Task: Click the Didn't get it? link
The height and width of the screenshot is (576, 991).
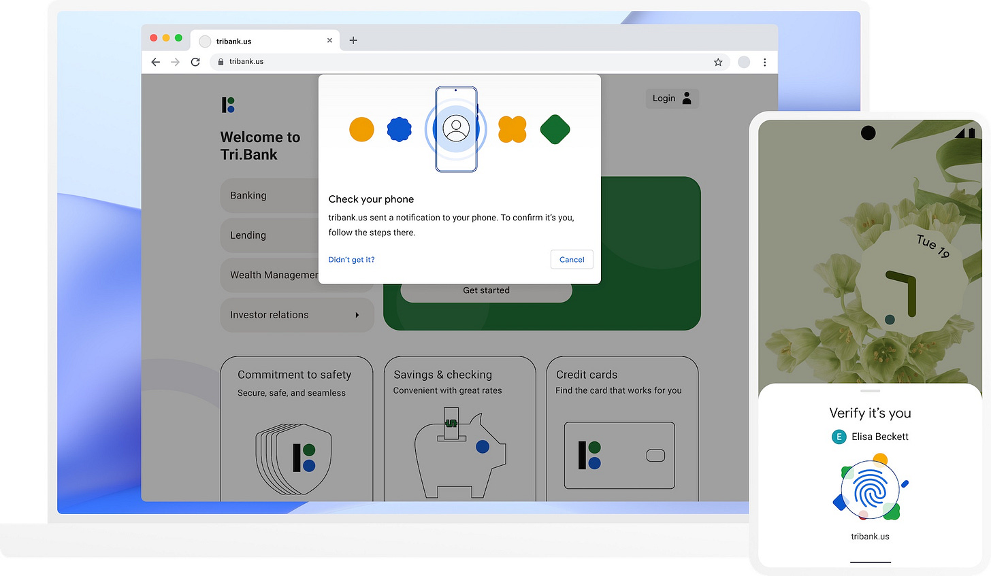Action: [352, 260]
